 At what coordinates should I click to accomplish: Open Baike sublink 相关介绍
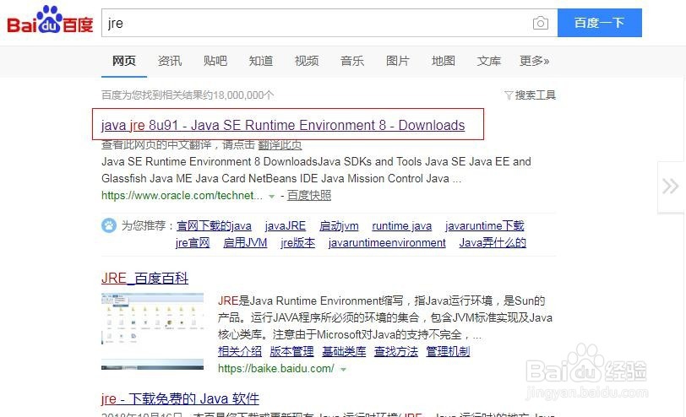(240, 351)
